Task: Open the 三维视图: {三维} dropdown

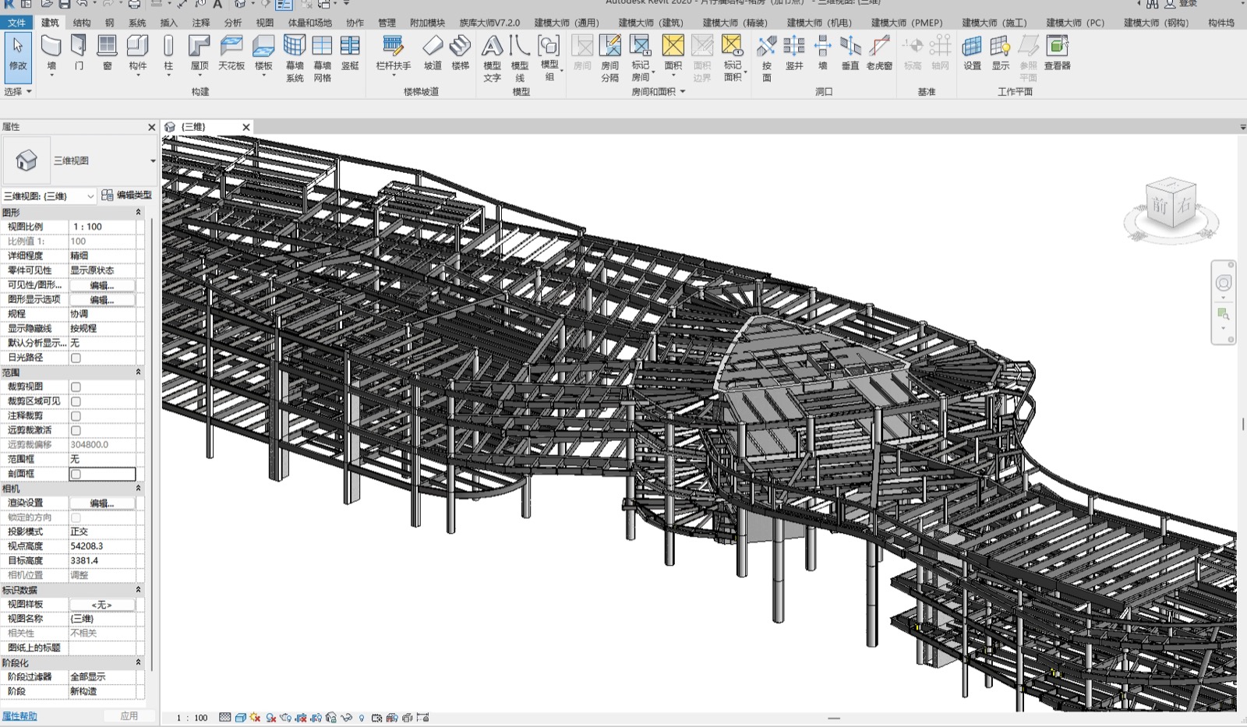Action: (49, 196)
